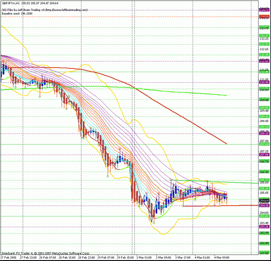This screenshot has height=261, width=271.
Task: Click the '3 Mar 09:00' time label
Action: point(163,258)
